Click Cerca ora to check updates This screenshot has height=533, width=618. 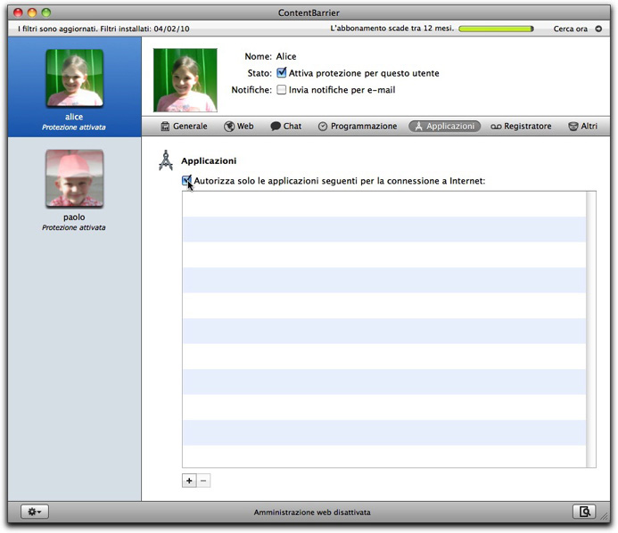pyautogui.click(x=571, y=29)
